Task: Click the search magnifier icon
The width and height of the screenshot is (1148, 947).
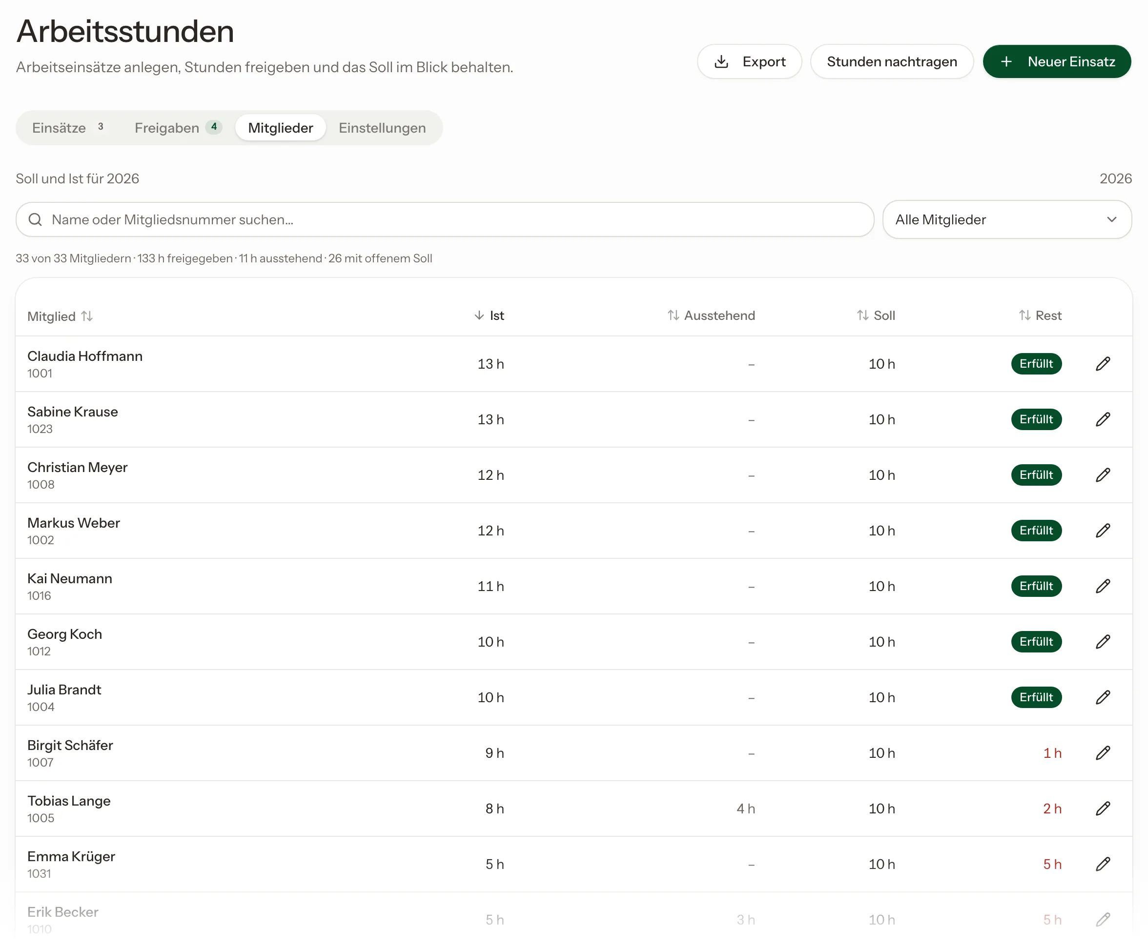Action: pyautogui.click(x=36, y=220)
